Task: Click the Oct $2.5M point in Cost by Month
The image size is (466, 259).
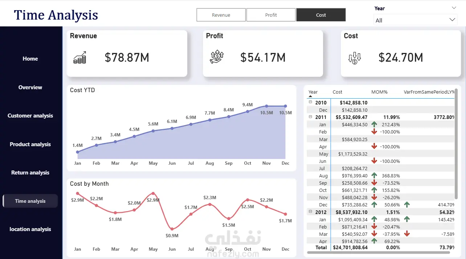Action: click(x=248, y=200)
